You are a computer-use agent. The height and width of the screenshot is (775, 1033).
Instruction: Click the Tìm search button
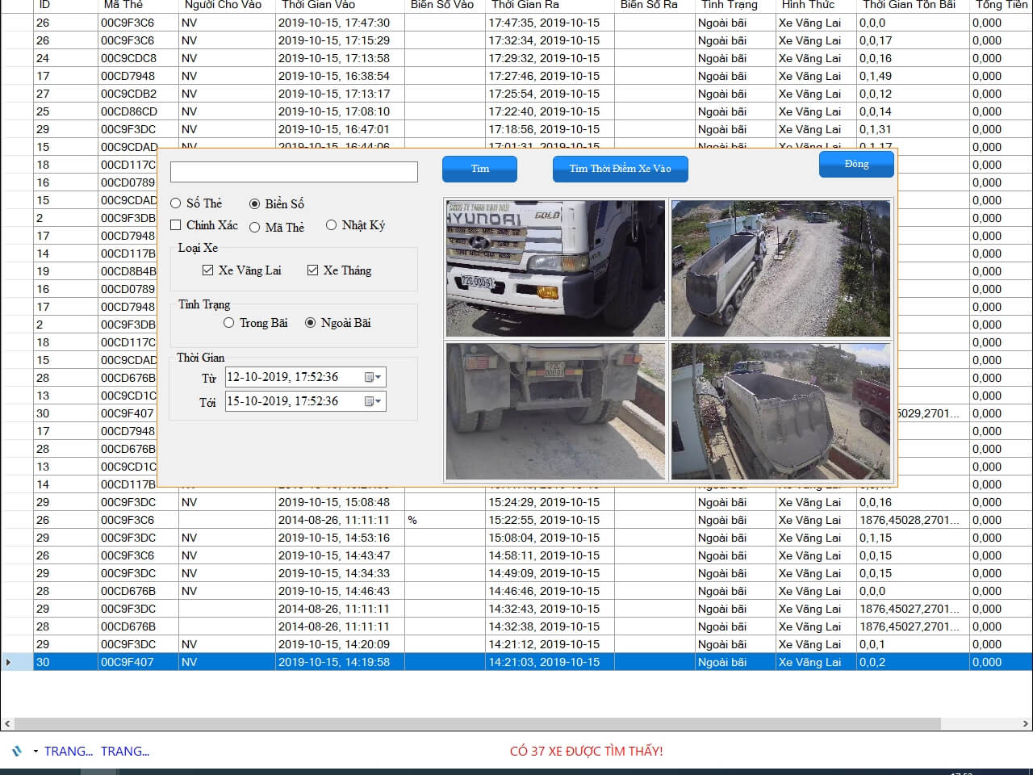tap(479, 169)
